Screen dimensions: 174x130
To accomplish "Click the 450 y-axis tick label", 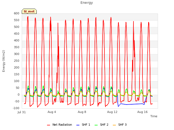I will (x=17, y=34).
